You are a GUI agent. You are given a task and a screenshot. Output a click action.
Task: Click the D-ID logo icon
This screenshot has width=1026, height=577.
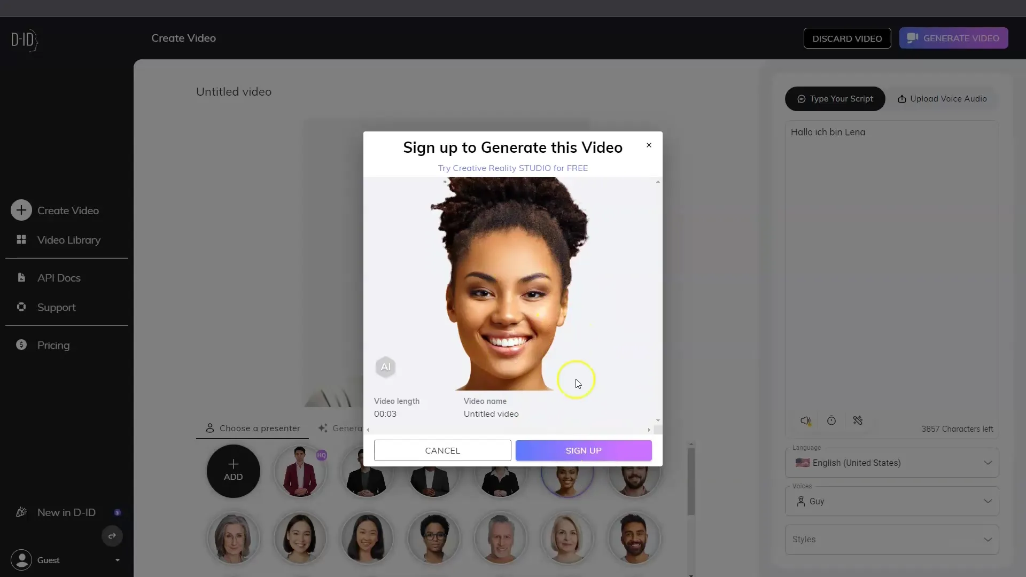(24, 39)
